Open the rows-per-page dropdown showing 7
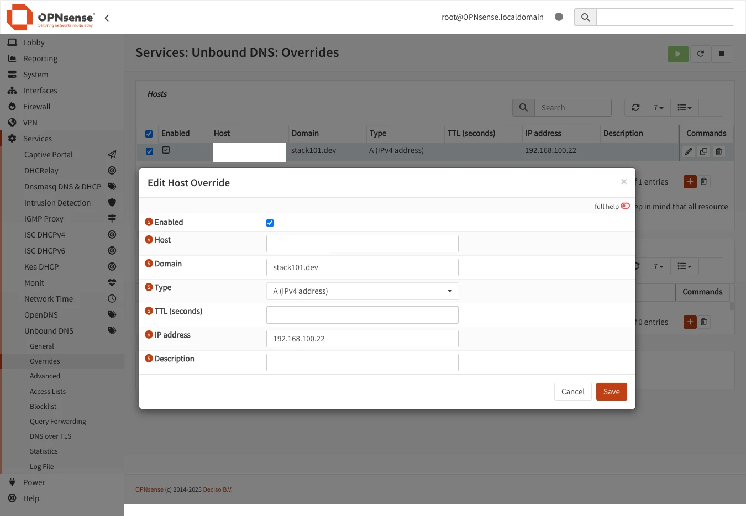 click(x=658, y=107)
